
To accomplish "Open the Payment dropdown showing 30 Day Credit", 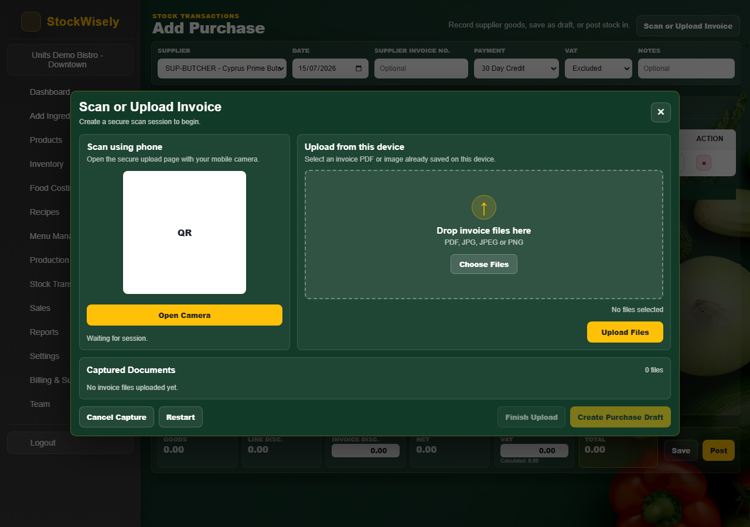I will (x=516, y=69).
